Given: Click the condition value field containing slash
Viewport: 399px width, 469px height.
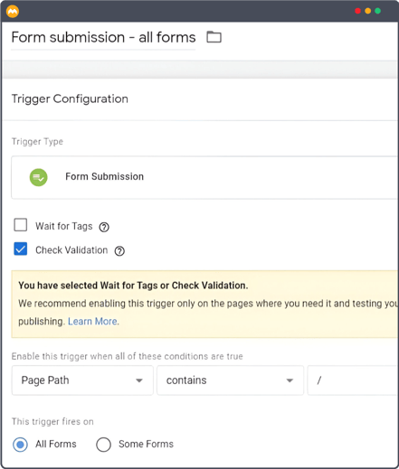Looking at the screenshot, I should [x=353, y=380].
